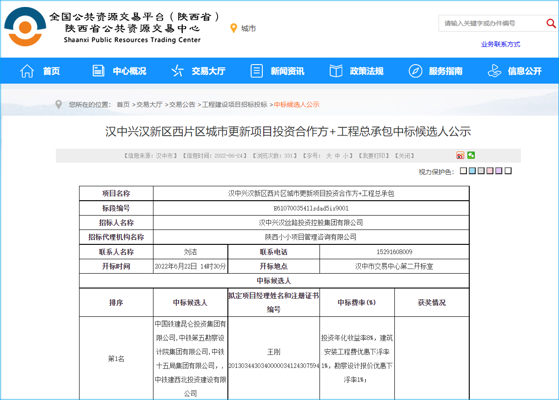Click the document icon beside 中心概况
This screenshot has height=400, width=559.
(98, 71)
